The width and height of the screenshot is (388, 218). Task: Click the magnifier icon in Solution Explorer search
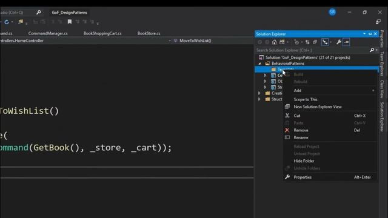coord(372,50)
